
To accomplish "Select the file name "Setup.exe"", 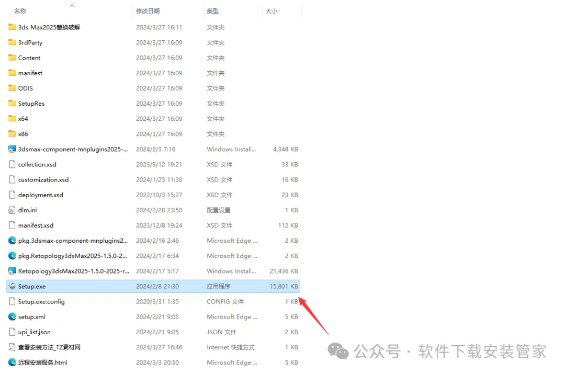I will pos(32,287).
